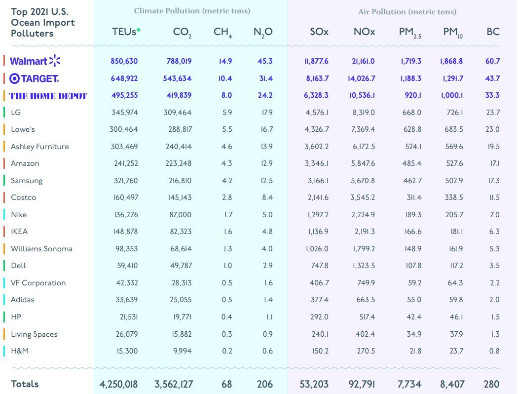518x394 pixels.
Task: Click Walmart's BC value 60.7
Action: point(492,61)
